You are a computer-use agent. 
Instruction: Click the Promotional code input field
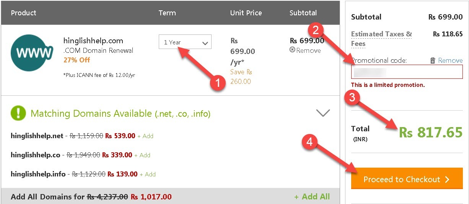(407, 72)
